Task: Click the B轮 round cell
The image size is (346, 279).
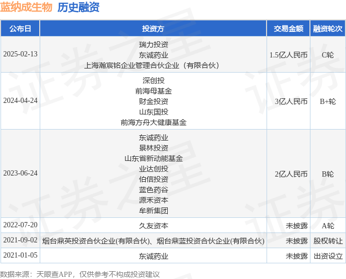Action: 328,174
